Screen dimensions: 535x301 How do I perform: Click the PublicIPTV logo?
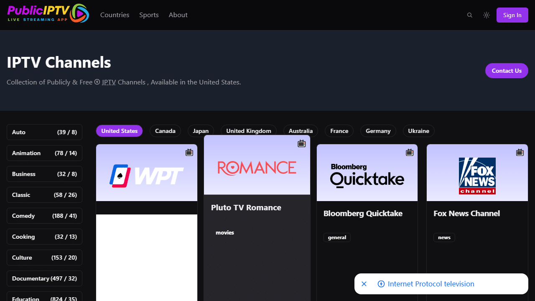[48, 13]
